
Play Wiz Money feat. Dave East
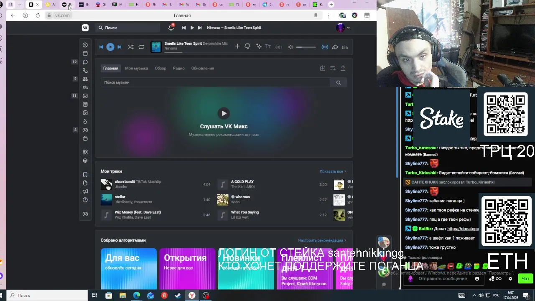click(x=107, y=215)
